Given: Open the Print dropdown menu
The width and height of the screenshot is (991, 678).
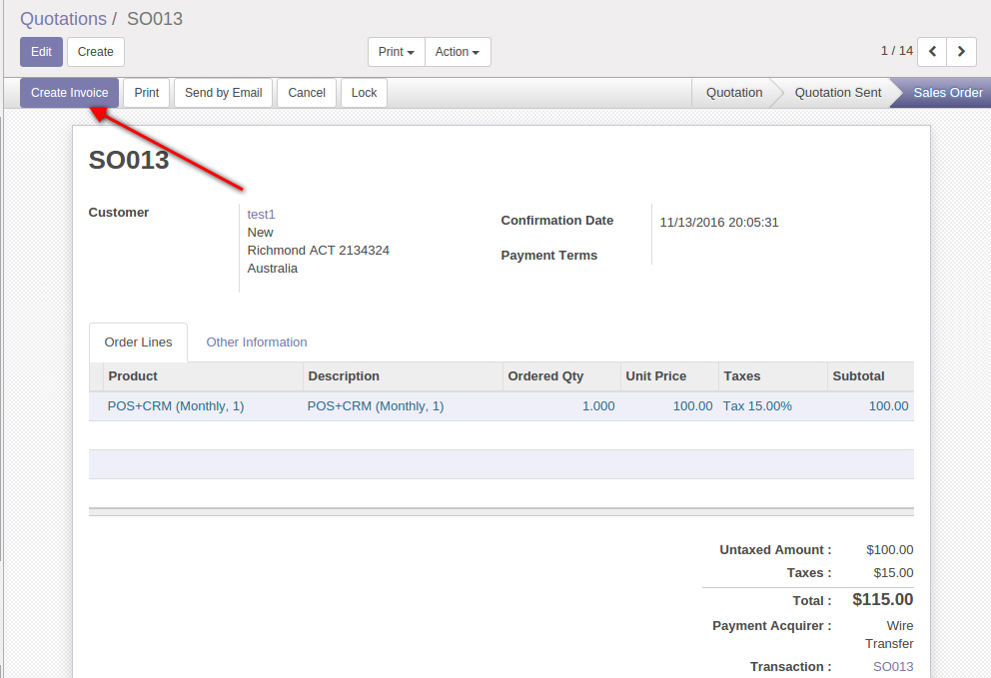Looking at the screenshot, I should pos(396,52).
